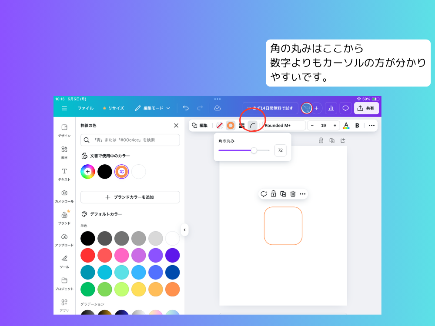Enable transparent stroke with the no-color icon
435x326 pixels.
[220, 125]
